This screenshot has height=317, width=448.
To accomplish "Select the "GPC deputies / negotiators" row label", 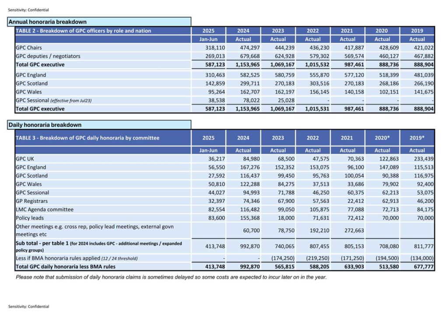I will [x=48, y=56].
